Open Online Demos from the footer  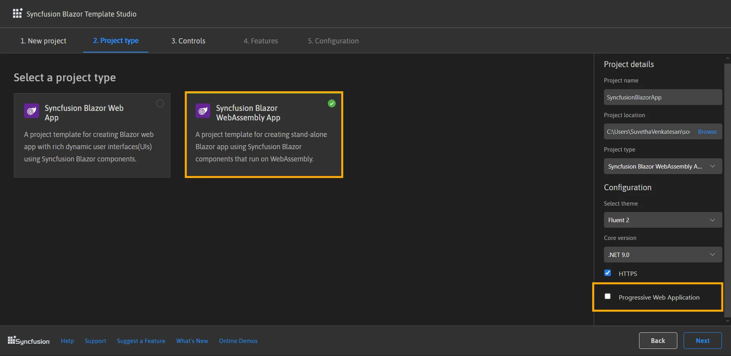[238, 341]
